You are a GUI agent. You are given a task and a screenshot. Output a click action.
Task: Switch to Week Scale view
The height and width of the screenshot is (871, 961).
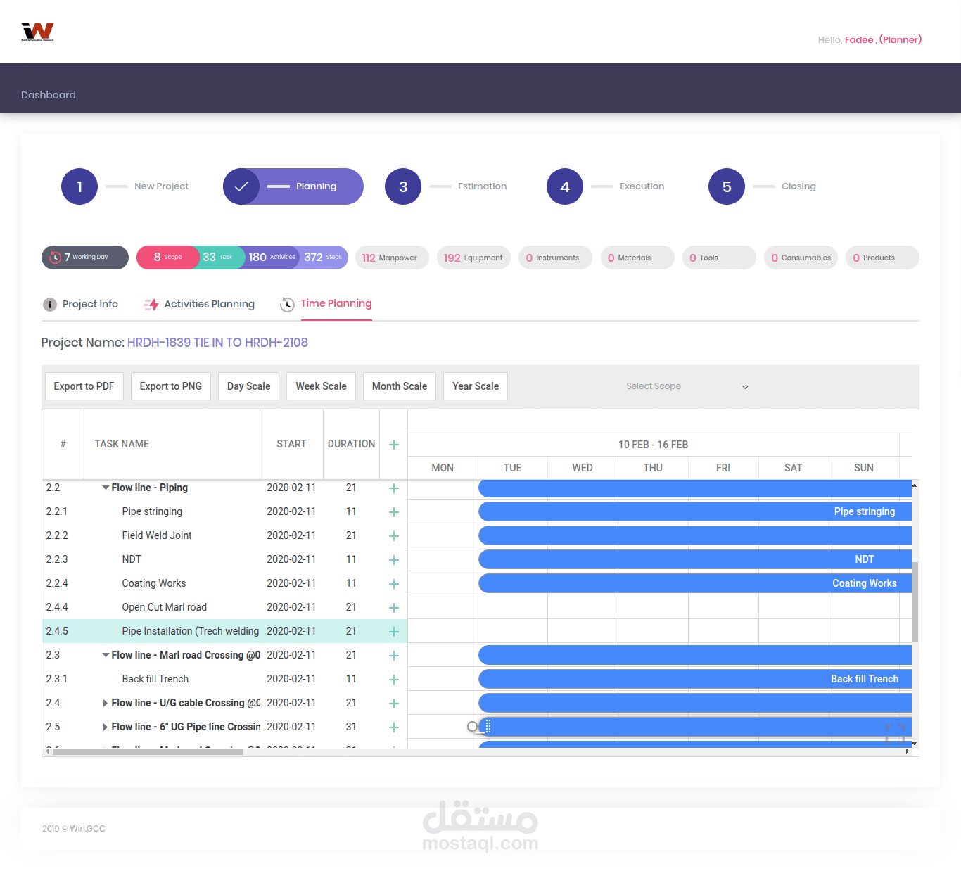(x=321, y=386)
